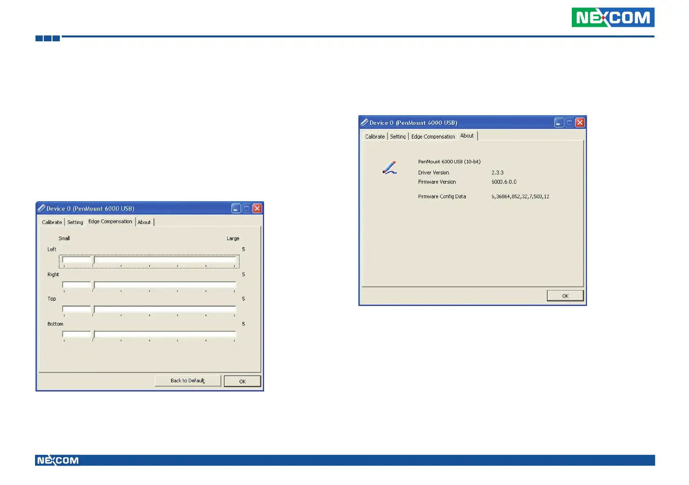Click the pen icon in right window title bar
The width and height of the screenshot is (689, 485).
tap(364, 122)
